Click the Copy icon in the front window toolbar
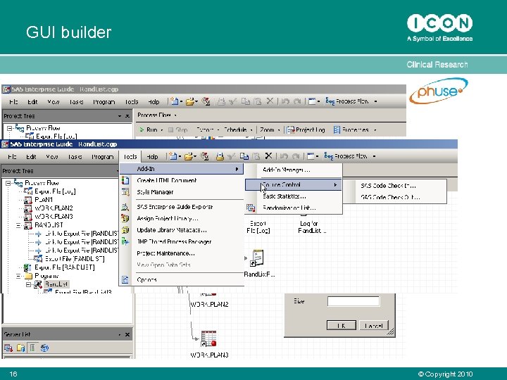 pyautogui.click(x=244, y=156)
